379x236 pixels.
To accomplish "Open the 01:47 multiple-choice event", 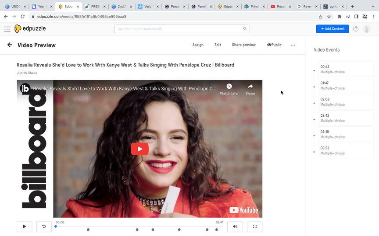I will click(346, 86).
